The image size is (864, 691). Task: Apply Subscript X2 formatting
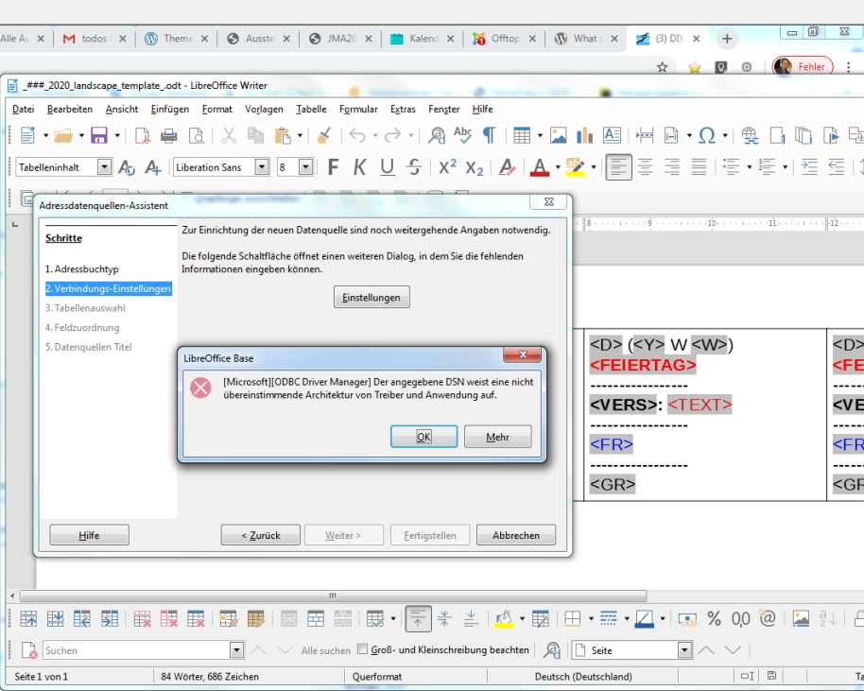pyautogui.click(x=475, y=167)
